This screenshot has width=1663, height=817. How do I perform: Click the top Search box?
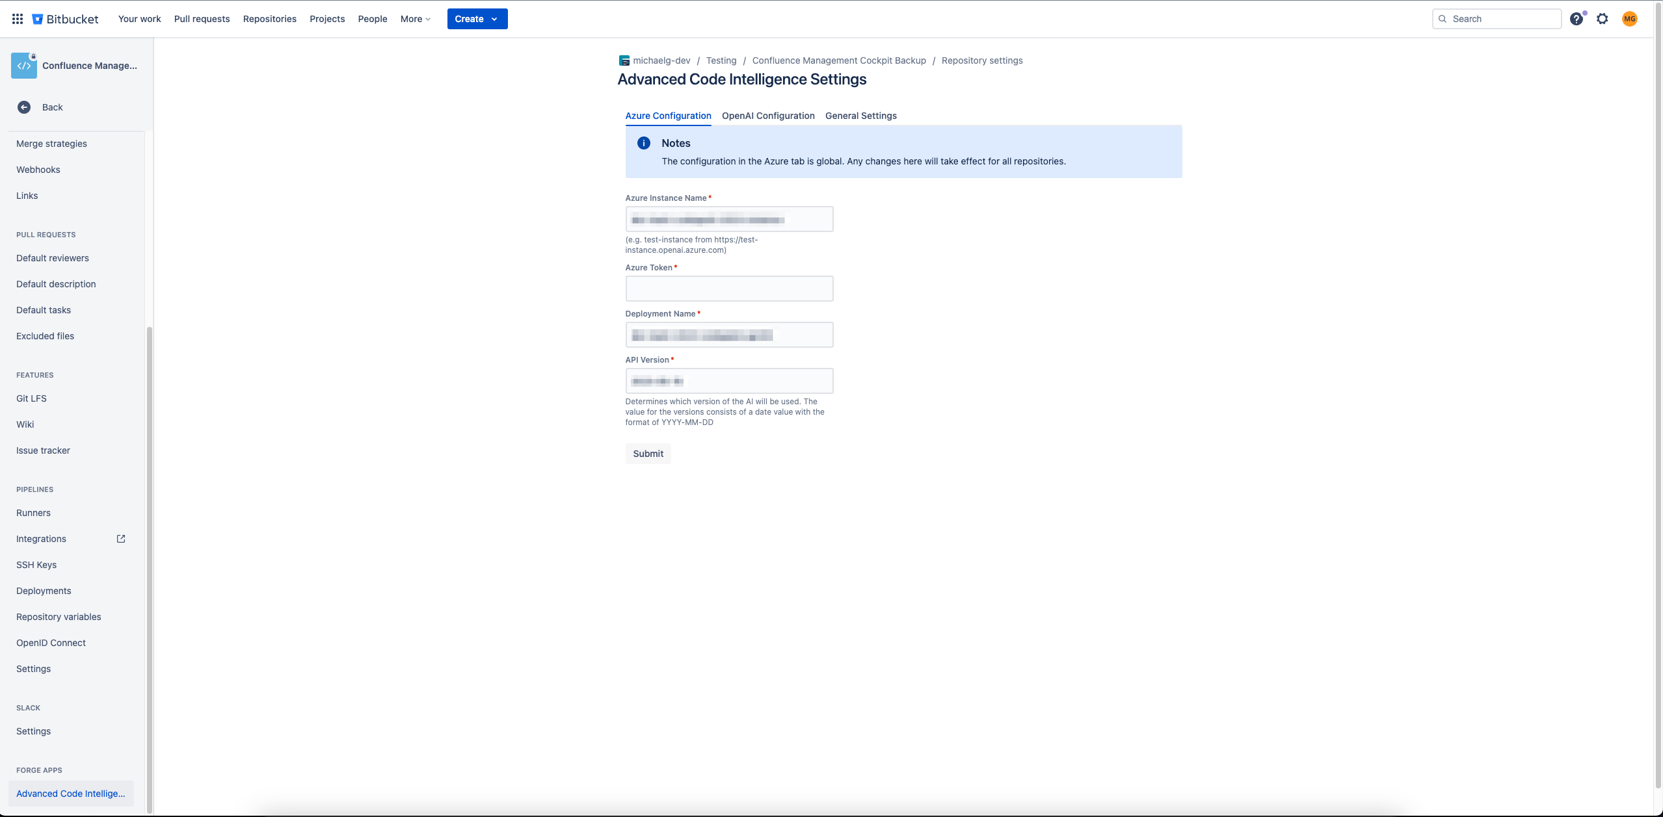click(x=1497, y=19)
